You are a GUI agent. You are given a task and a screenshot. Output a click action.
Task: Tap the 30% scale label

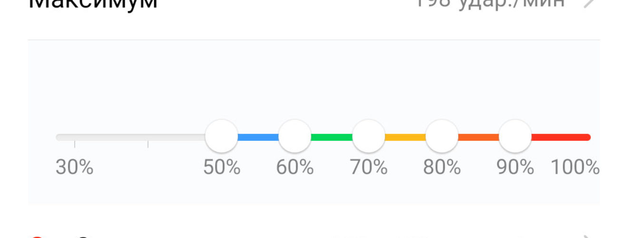point(74,167)
